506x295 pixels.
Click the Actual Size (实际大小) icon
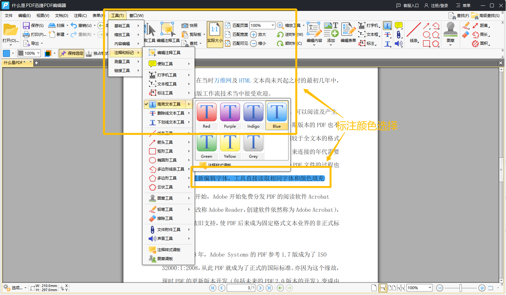click(x=215, y=35)
